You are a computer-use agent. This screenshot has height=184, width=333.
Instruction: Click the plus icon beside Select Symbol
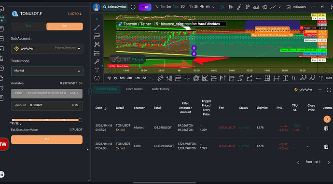tap(133, 7)
